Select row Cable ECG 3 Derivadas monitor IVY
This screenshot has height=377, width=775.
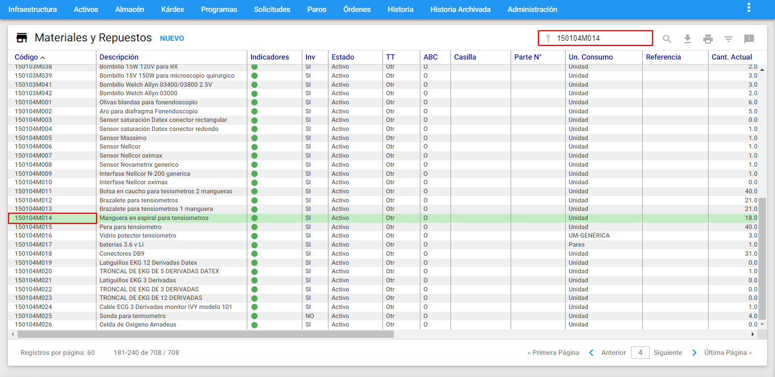click(384, 307)
